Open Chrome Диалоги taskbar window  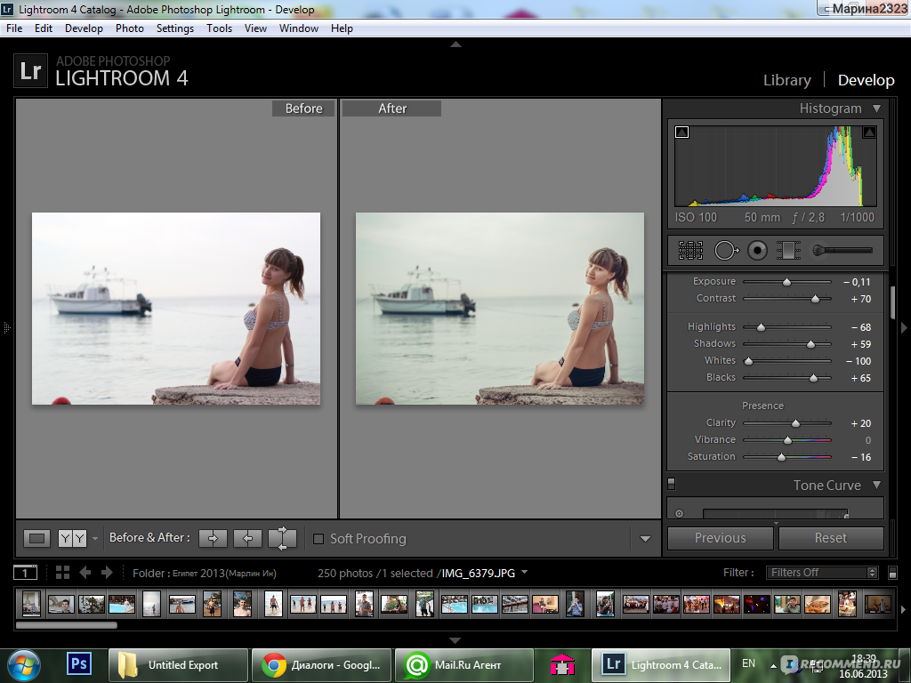click(321, 665)
